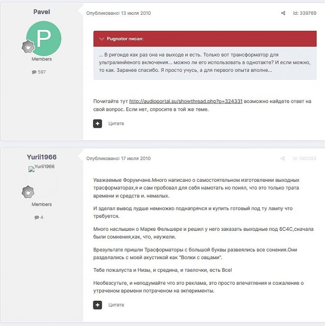The image size is (325, 326).
Task: Click the share icon on Pavel's post
Action: pos(283,13)
